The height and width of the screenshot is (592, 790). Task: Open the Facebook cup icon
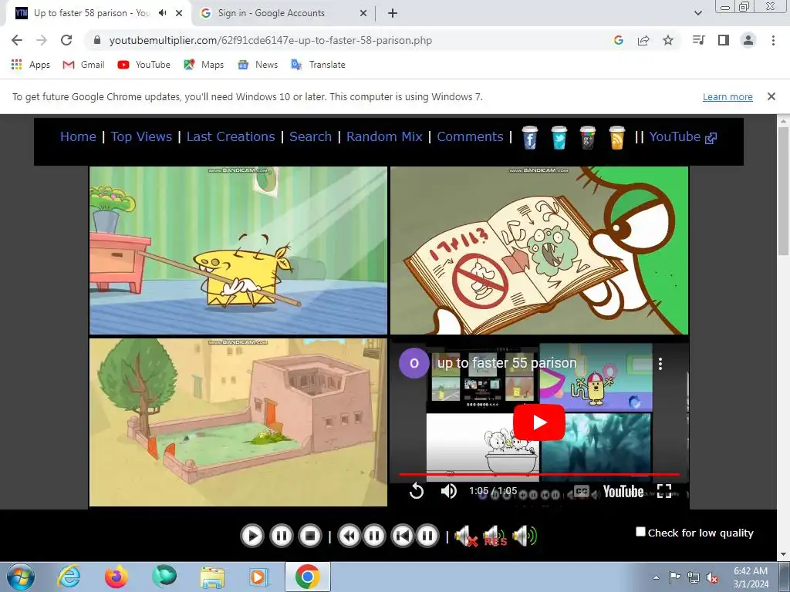[x=529, y=138]
